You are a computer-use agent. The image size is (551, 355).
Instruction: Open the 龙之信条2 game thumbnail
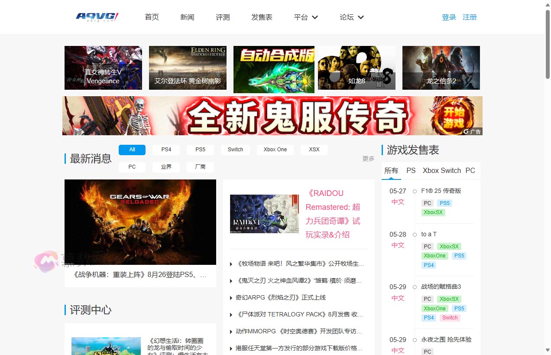[x=441, y=68]
